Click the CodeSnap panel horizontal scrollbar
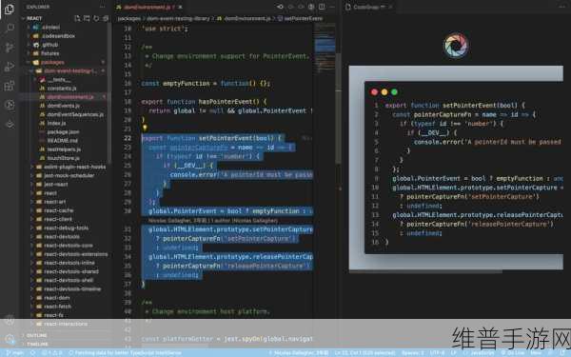Screen dimensions: 571x357 coord(425,271)
